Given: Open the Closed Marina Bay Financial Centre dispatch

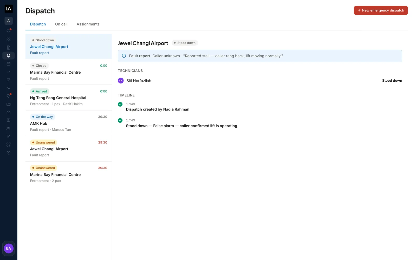Looking at the screenshot, I should point(69,72).
